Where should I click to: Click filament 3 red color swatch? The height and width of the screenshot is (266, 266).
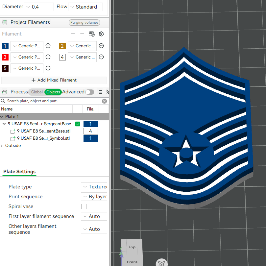(x=5, y=57)
